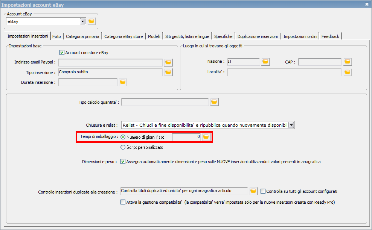
Task: Click folder icon beside Localita' field
Action: (348, 72)
